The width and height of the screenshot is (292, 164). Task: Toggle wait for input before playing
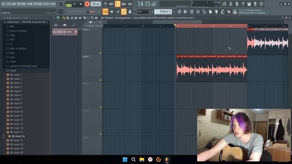coord(111,4)
